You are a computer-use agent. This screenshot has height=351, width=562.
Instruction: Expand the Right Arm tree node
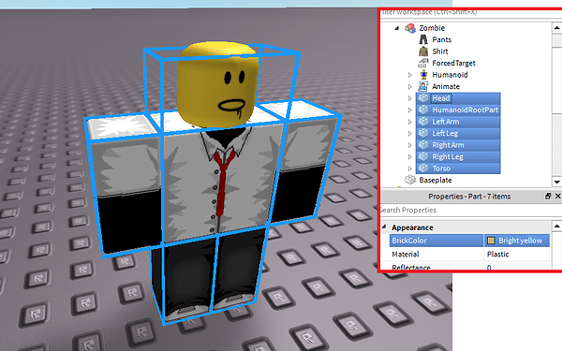tap(410, 145)
